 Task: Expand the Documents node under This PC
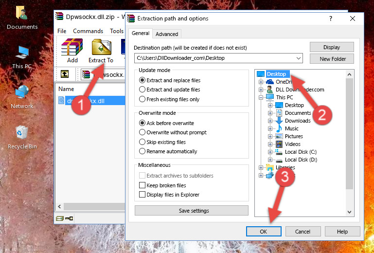coord(270,113)
